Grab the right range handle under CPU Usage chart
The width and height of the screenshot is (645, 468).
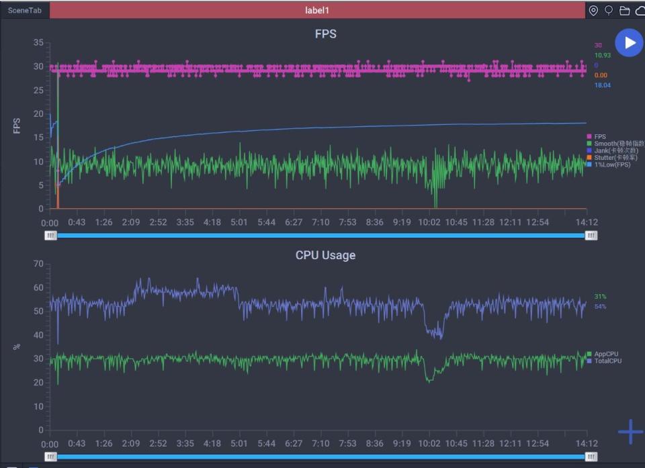tap(591, 457)
